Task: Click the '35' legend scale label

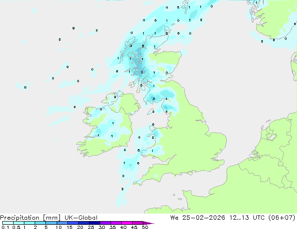Action: coord(112,227)
